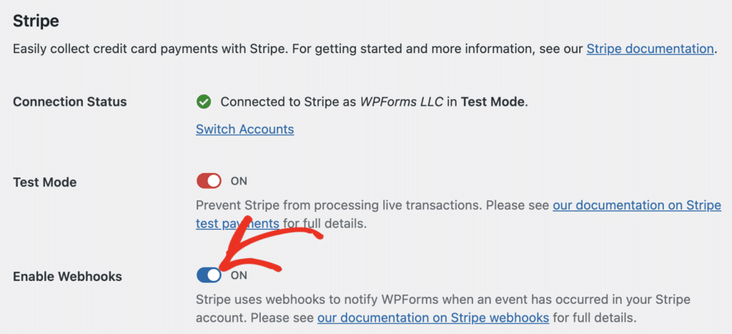
Task: Click ON text beside Test Mode toggle
Action: tap(239, 181)
